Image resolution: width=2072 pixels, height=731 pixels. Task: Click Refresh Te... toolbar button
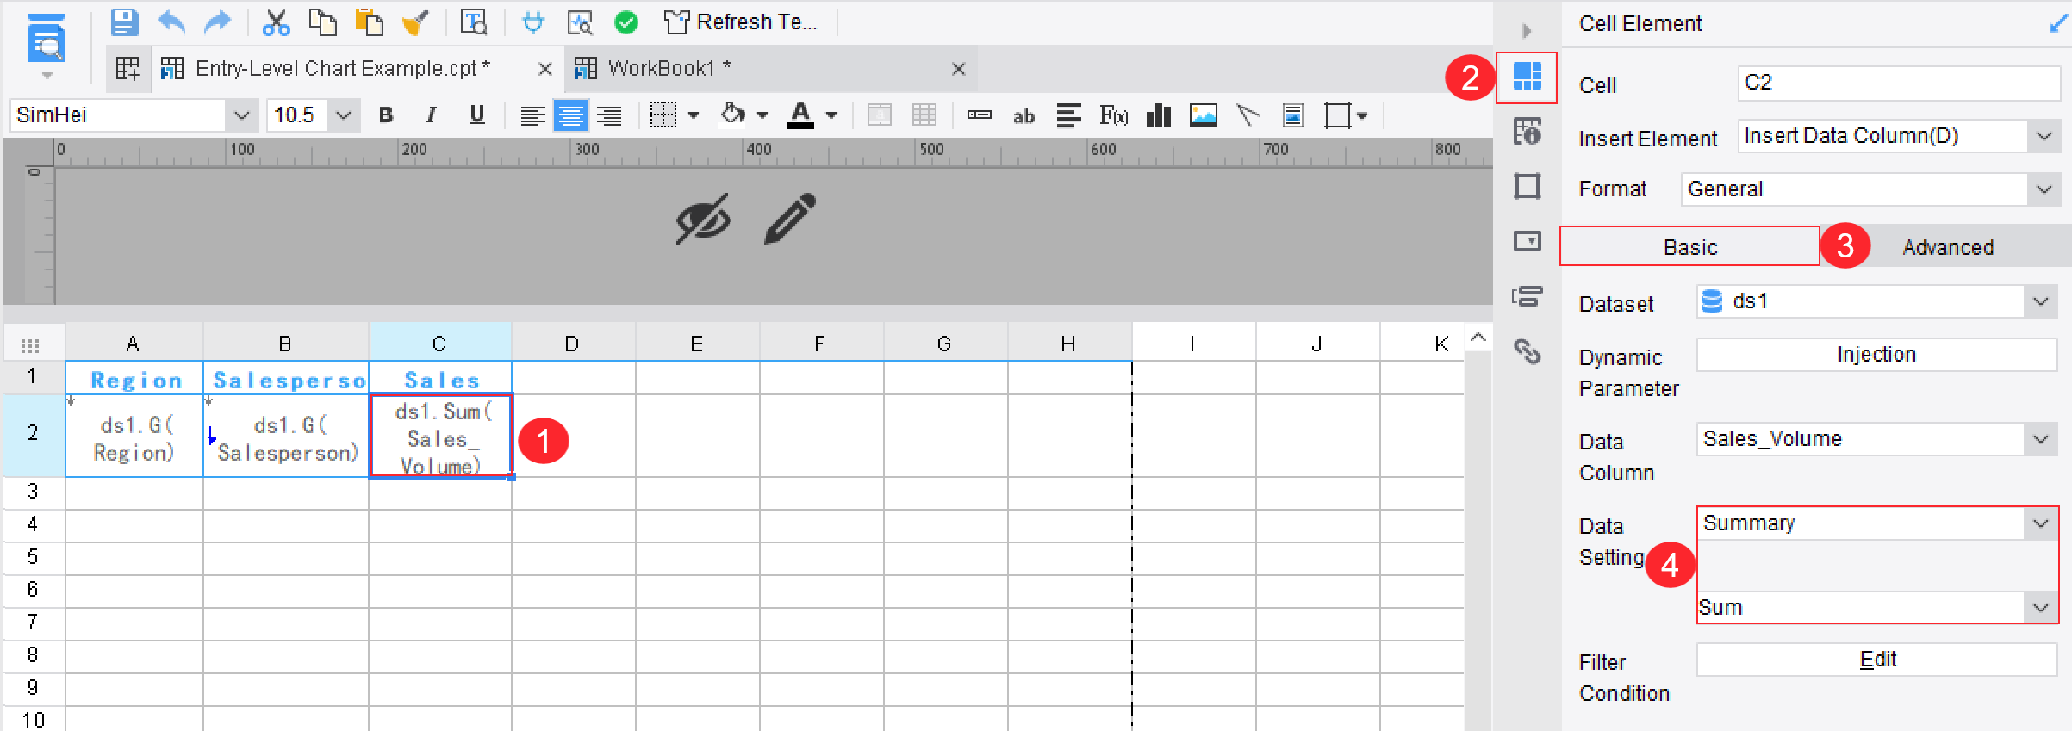[x=740, y=22]
